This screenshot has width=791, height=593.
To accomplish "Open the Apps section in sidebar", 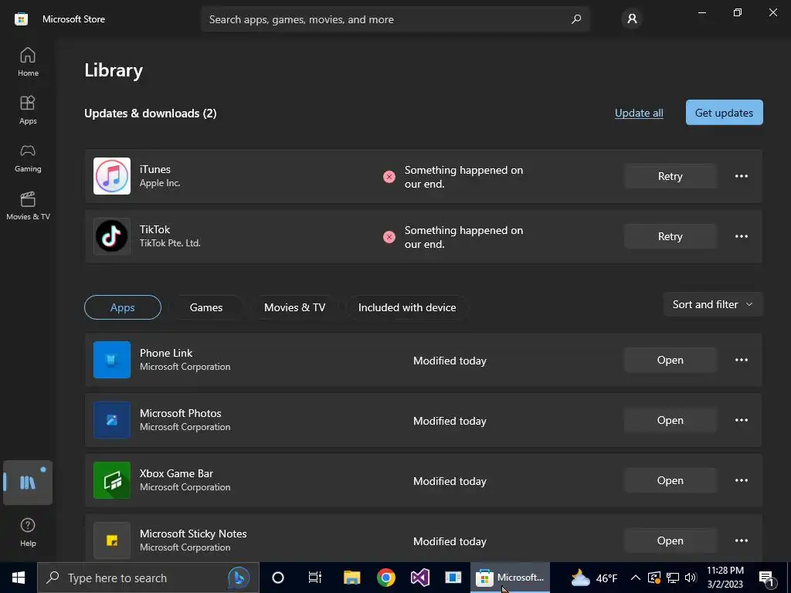I will coord(28,110).
